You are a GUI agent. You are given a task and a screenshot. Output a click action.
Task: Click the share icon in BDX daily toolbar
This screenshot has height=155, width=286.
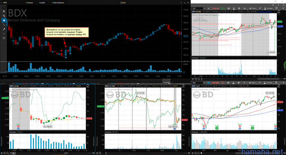(228, 83)
